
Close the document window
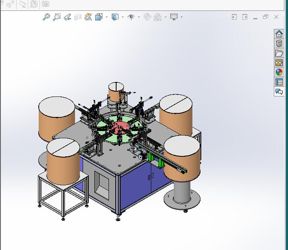276,17
